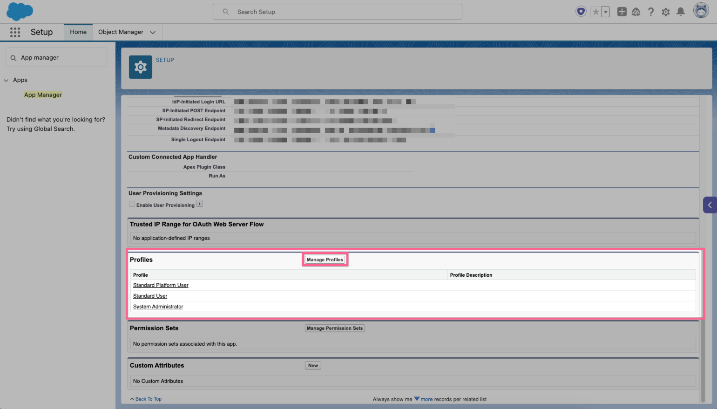Click the Salesforce cloud logo
717x409 pixels.
click(19, 11)
